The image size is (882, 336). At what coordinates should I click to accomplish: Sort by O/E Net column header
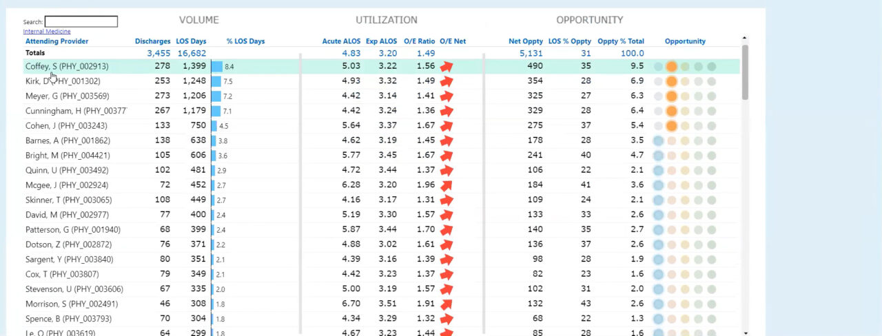pos(453,41)
